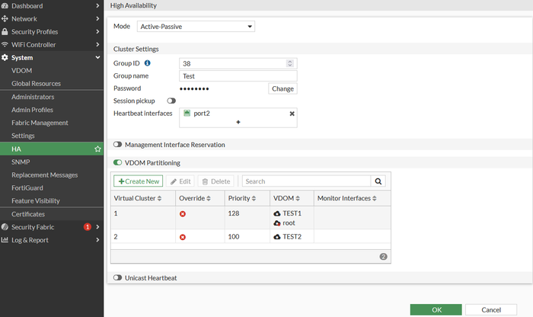
Task: Open the Mode dropdown
Action: [x=196, y=27]
